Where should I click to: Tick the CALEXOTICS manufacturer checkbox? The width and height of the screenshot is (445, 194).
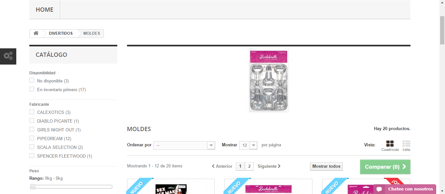[x=32, y=112]
